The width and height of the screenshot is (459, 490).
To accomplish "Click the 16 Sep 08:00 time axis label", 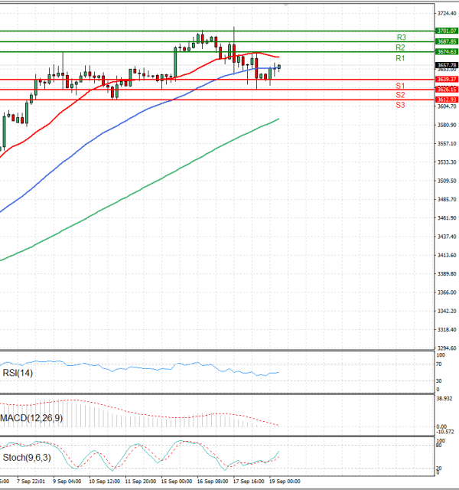I will pos(213,482).
